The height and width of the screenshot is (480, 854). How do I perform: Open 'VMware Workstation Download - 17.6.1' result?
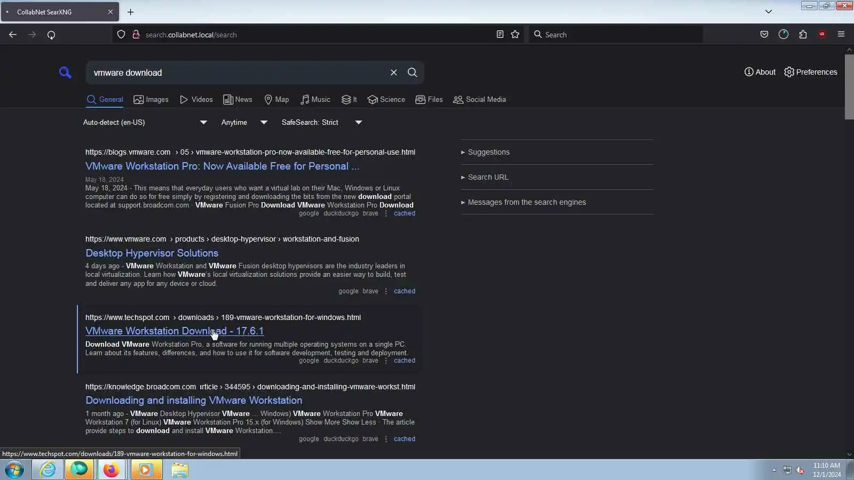[175, 331]
